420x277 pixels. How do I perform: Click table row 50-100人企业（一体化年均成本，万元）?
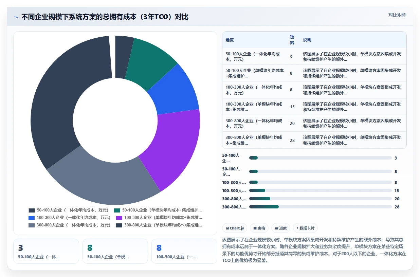click(314, 56)
